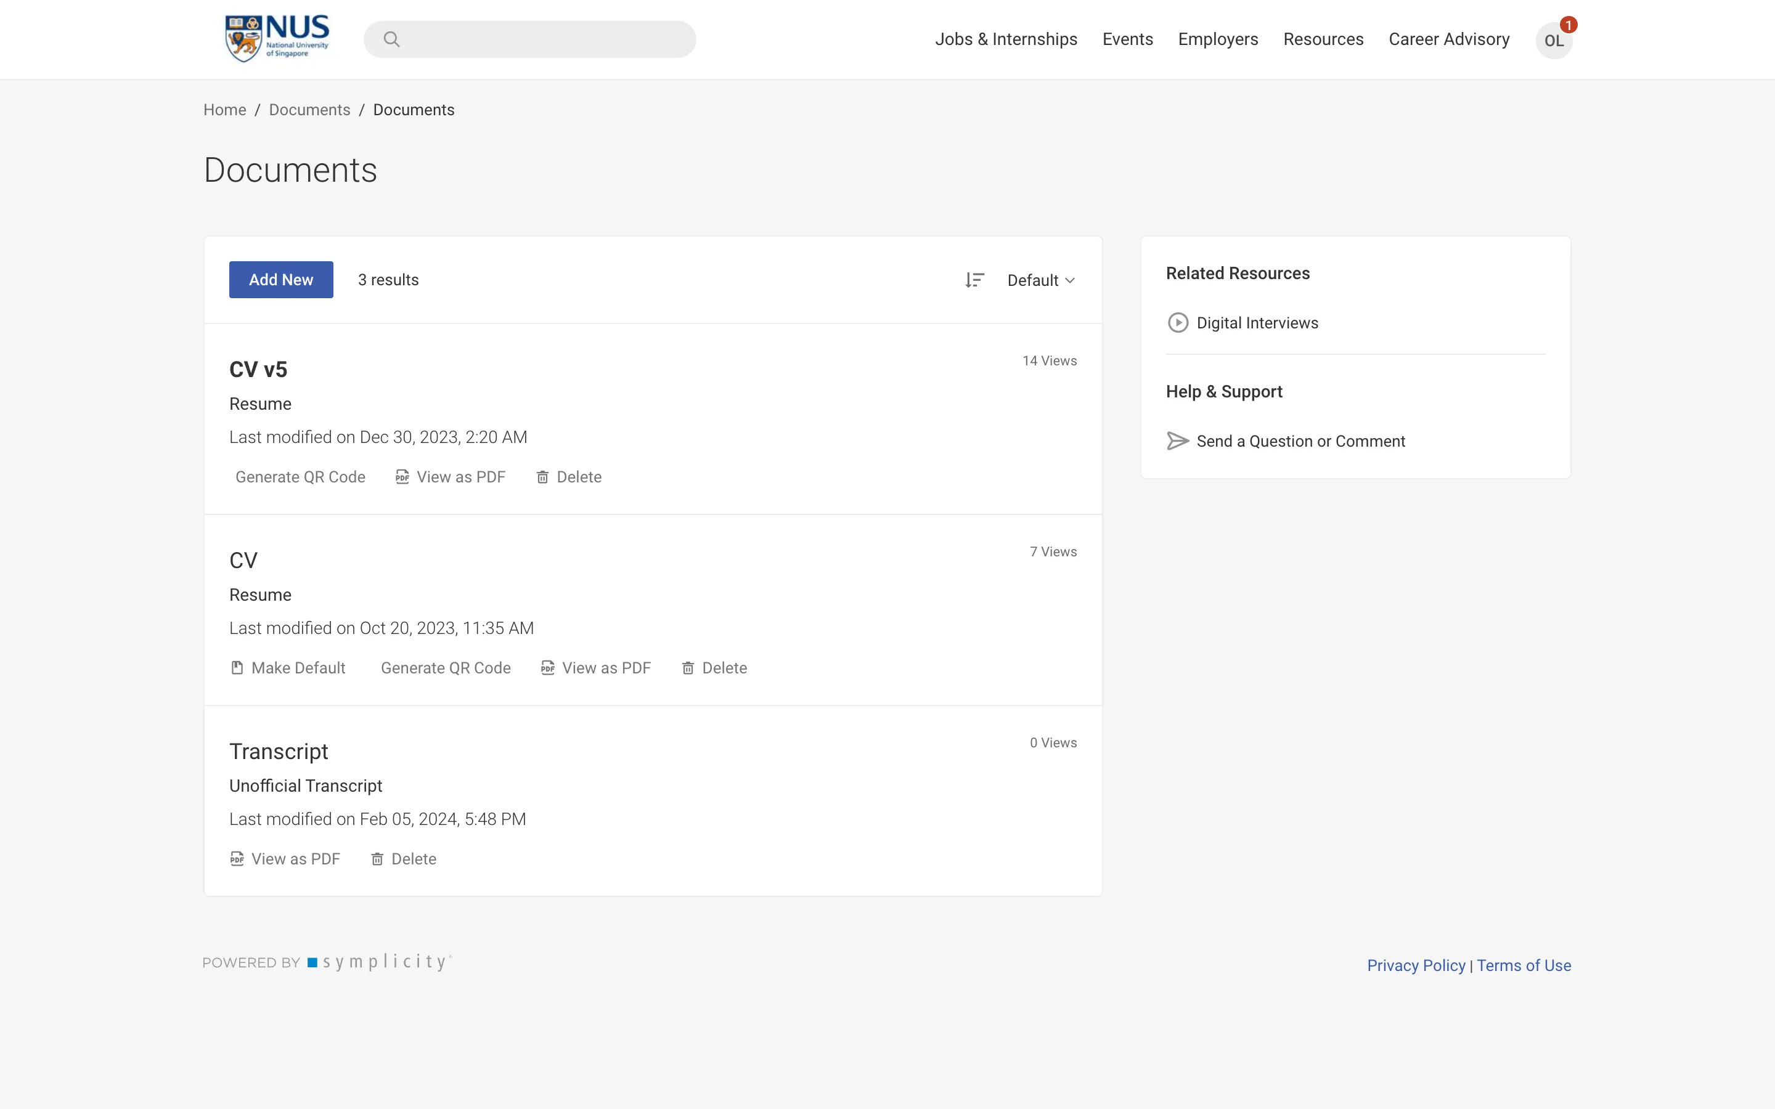
Task: Click trash icon for CV v5
Action: point(543,477)
